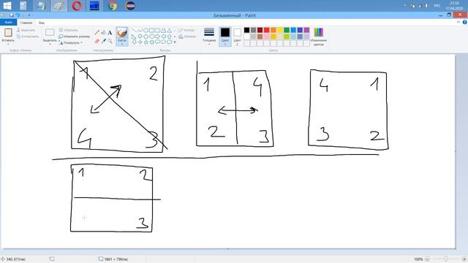Pick the yellow color swatch
The width and height of the screenshot is (468, 263).
coord(280,30)
